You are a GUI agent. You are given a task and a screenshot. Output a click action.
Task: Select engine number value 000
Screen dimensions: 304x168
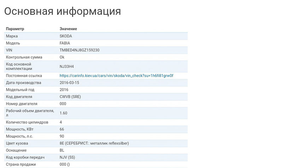point(63,104)
